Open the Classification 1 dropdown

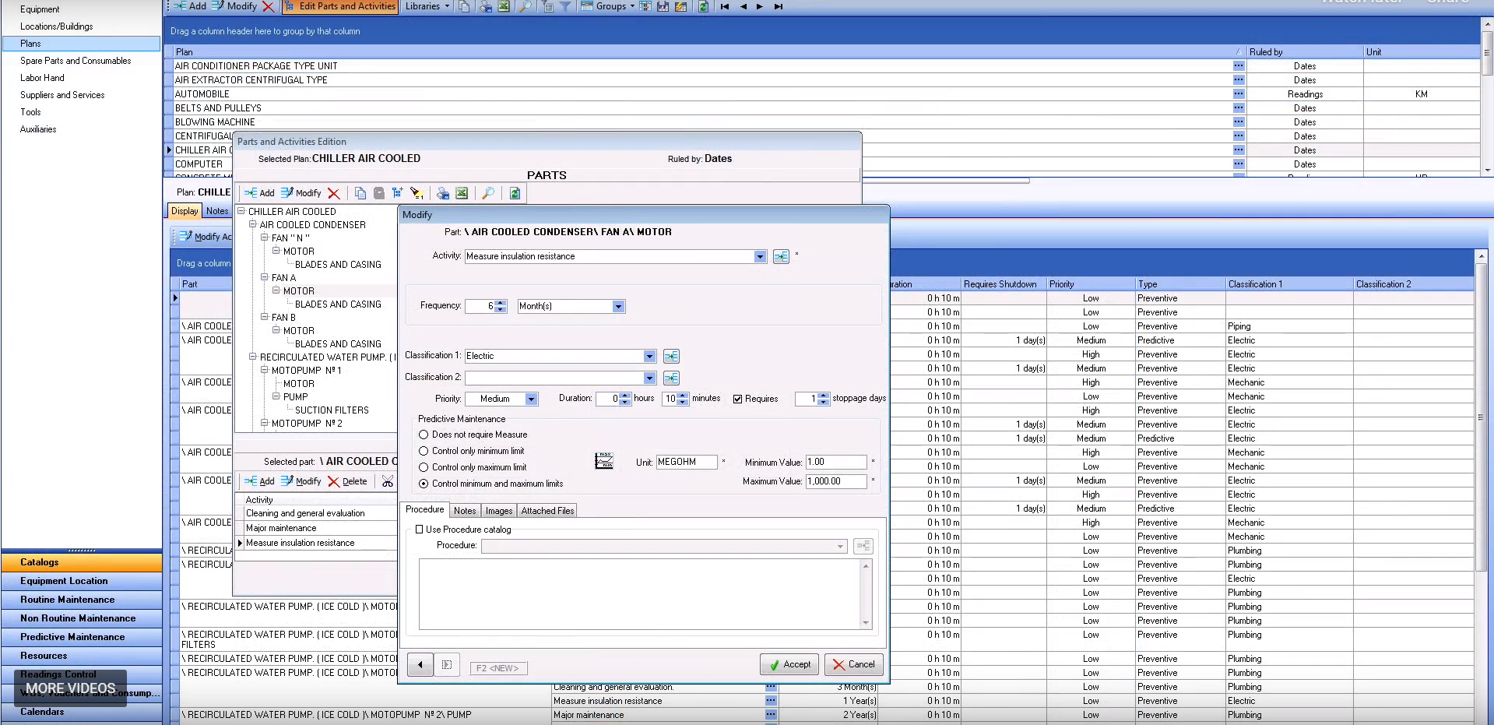tap(649, 356)
